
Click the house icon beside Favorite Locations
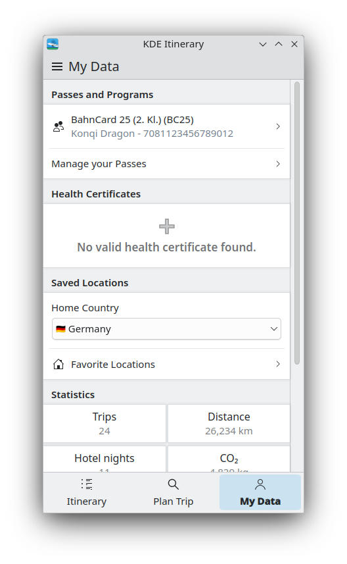point(58,365)
